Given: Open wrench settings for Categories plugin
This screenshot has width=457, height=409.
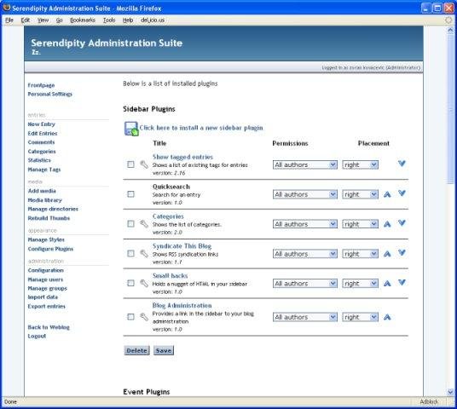Looking at the screenshot, I should pyautogui.click(x=144, y=224).
